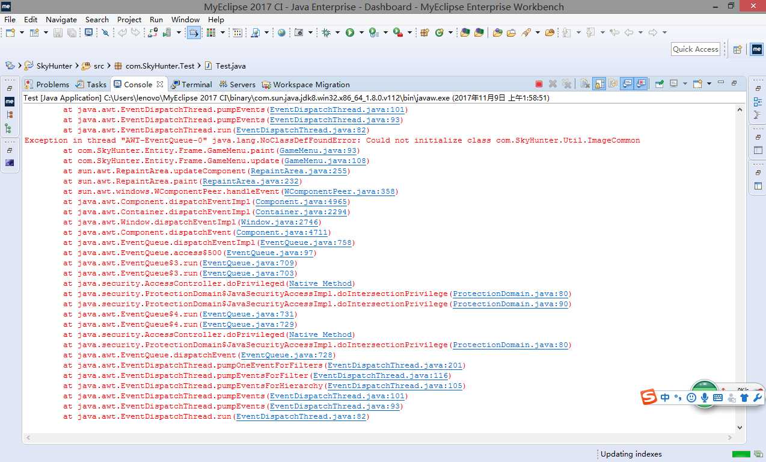Open the File menu
The image size is (766, 462).
point(10,19)
